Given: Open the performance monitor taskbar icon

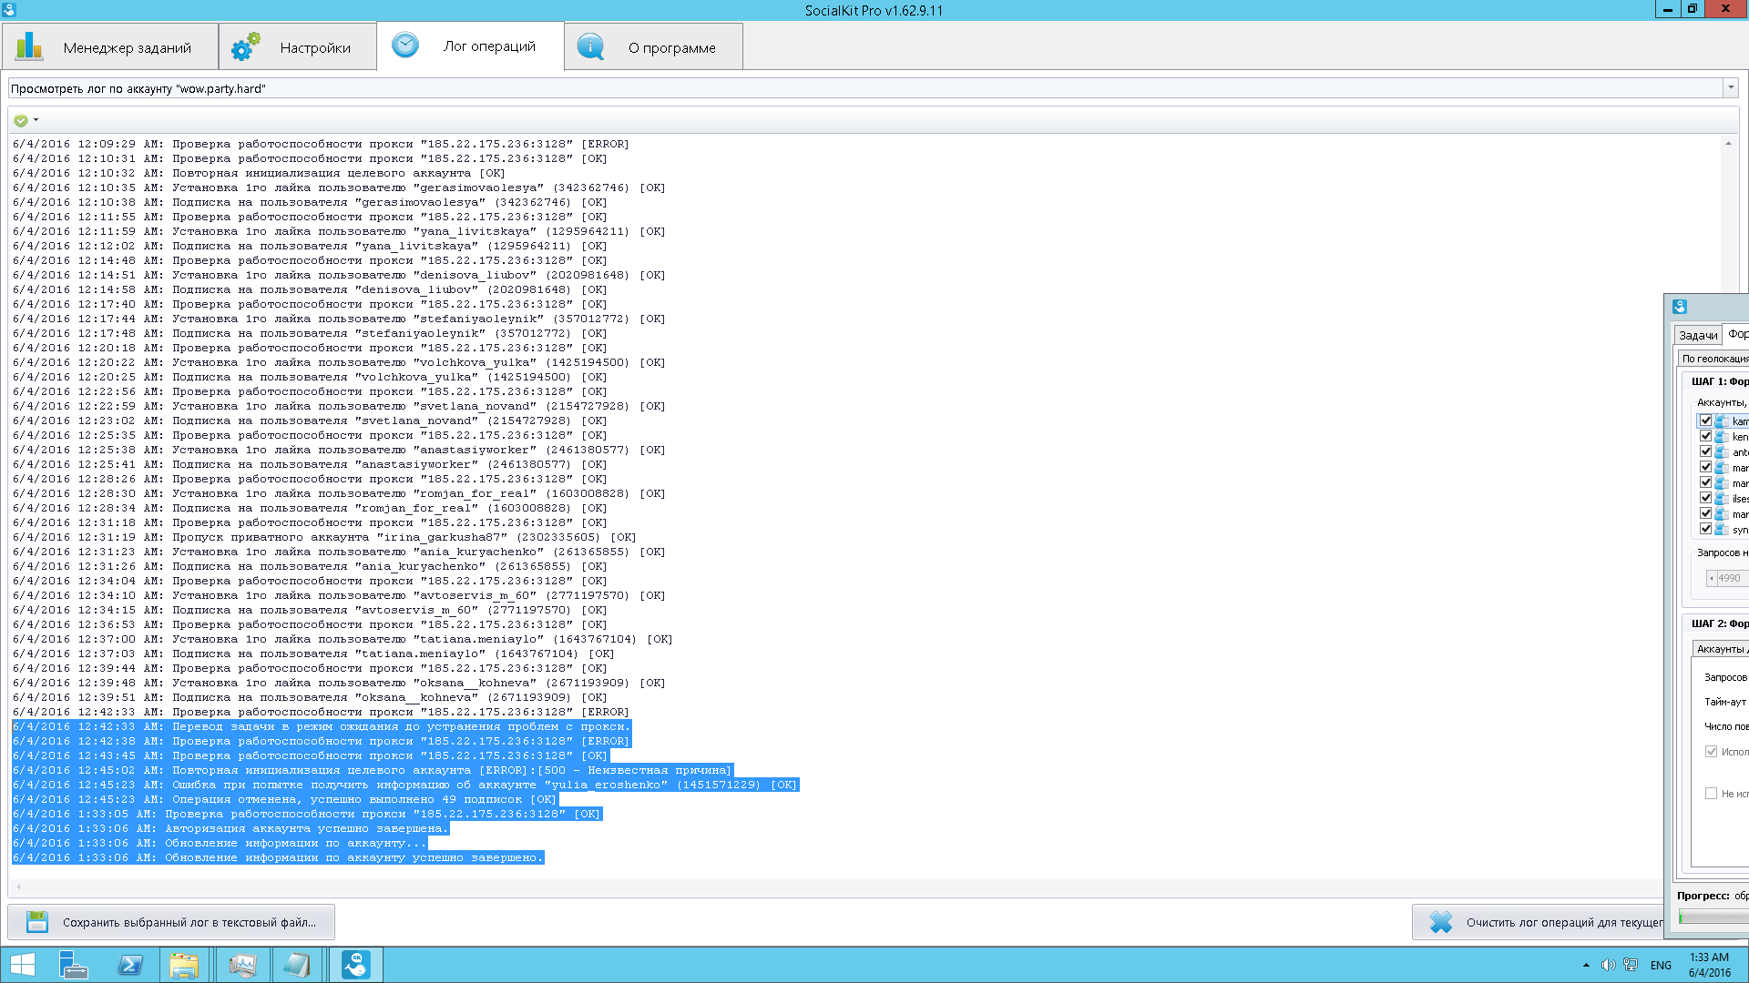Looking at the screenshot, I should tap(242, 965).
